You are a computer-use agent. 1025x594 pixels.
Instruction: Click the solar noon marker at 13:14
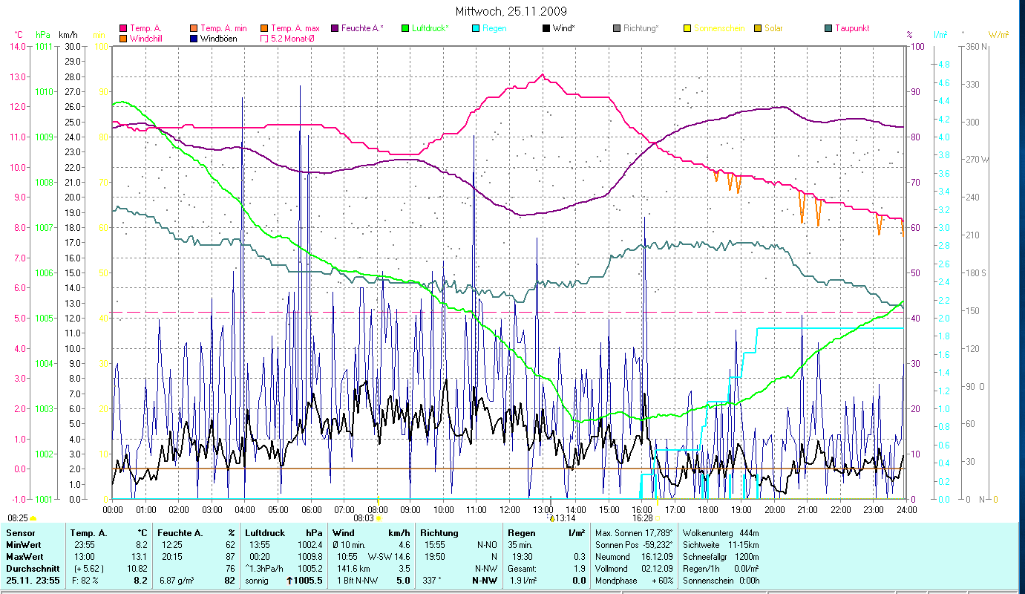pyautogui.click(x=551, y=518)
